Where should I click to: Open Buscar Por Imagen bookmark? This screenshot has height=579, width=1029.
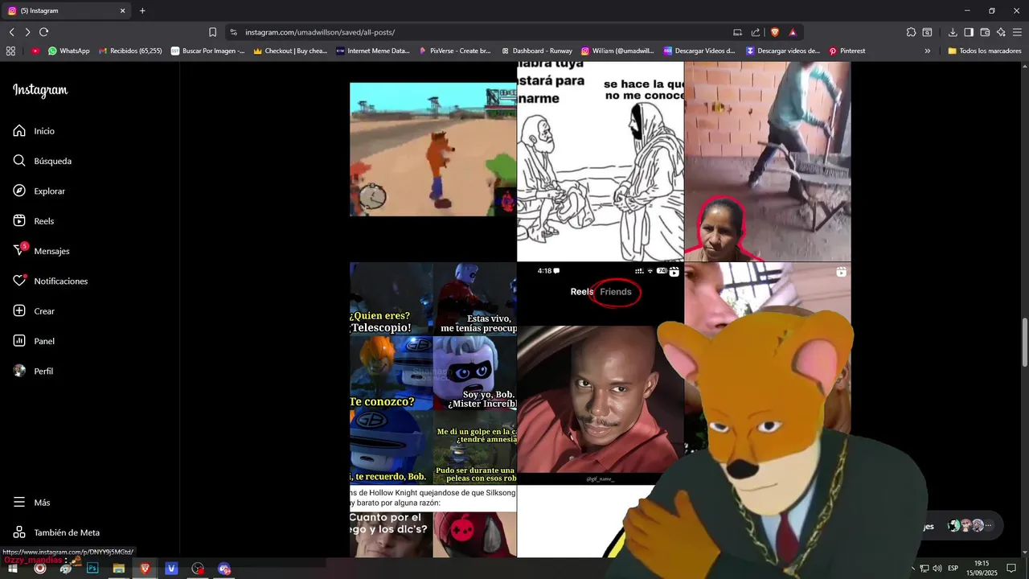(207, 51)
